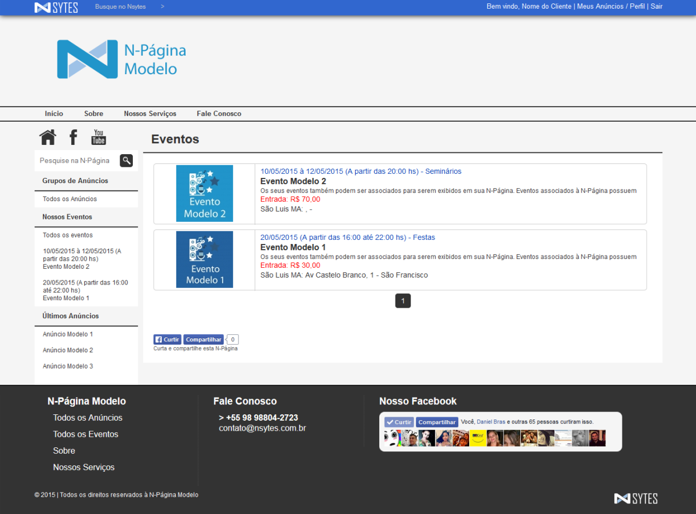
Task: Click the Nsytes logo in top bar
Action: [56, 8]
